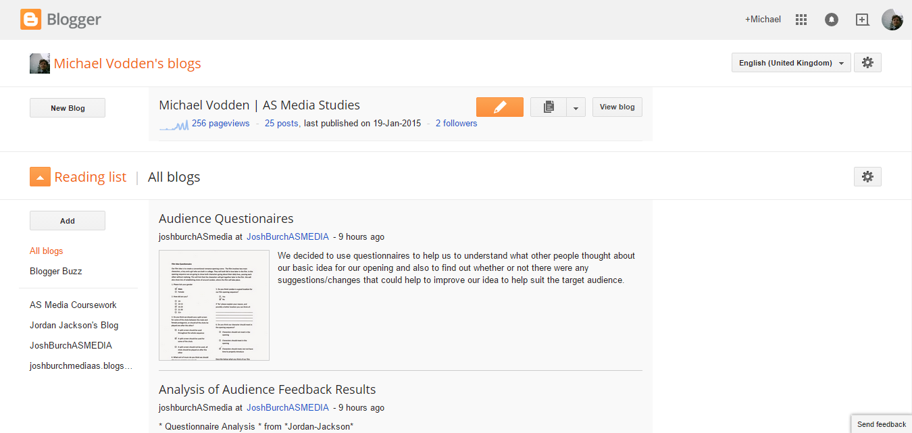
Task: Click the Blogger wordmark text
Action: pyautogui.click(x=74, y=20)
